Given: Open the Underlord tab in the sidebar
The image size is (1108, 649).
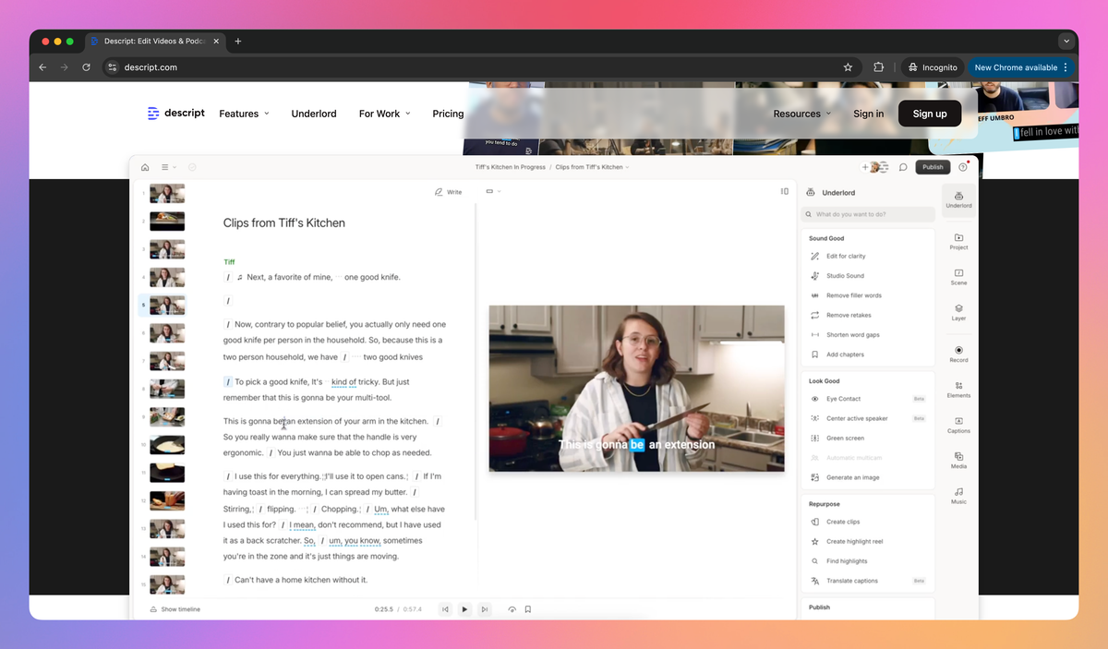Looking at the screenshot, I should 958,199.
